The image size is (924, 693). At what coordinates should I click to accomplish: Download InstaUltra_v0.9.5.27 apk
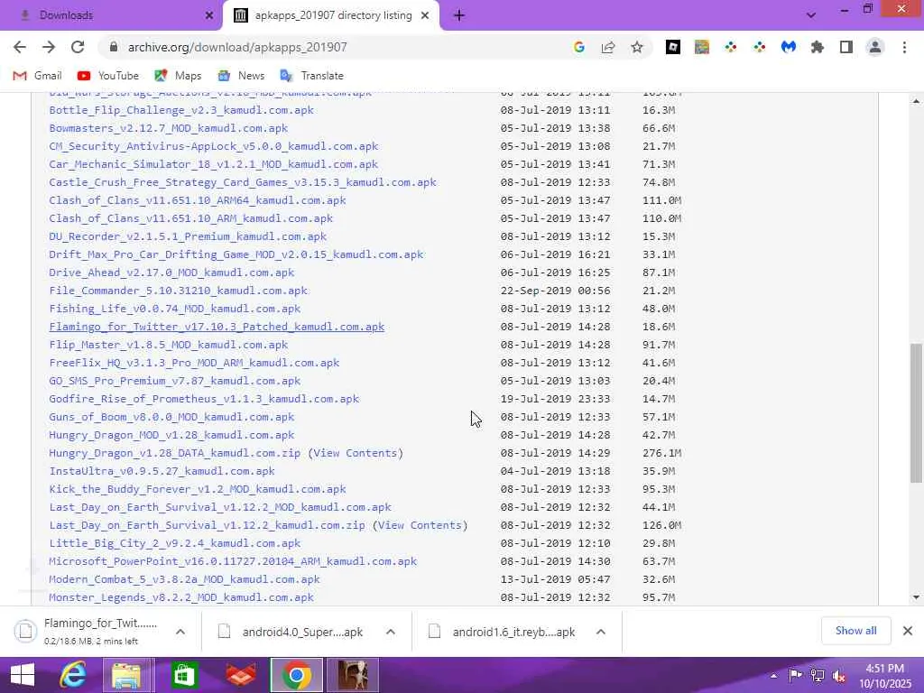[x=162, y=471]
